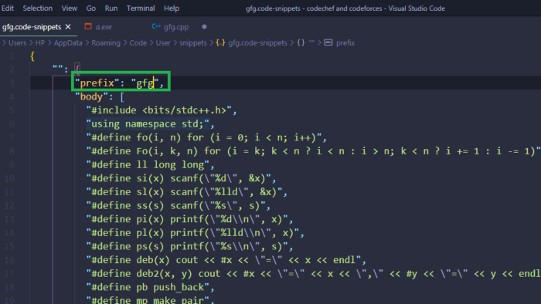The image size is (541, 304).
Task: Switch to the a.exe tab
Action: coord(104,27)
